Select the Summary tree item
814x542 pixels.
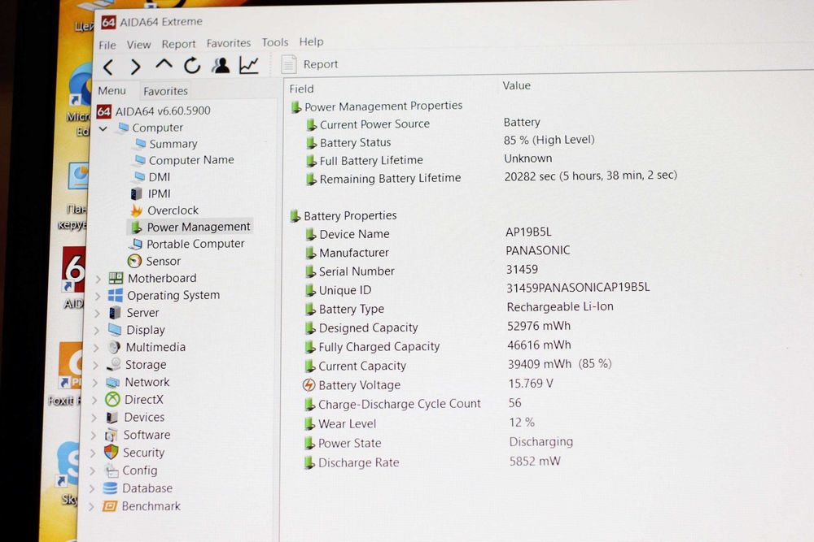coord(166,144)
